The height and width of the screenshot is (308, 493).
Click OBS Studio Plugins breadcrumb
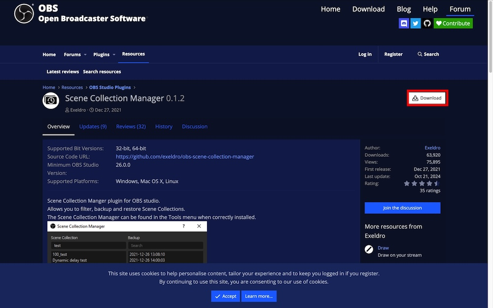(x=110, y=87)
